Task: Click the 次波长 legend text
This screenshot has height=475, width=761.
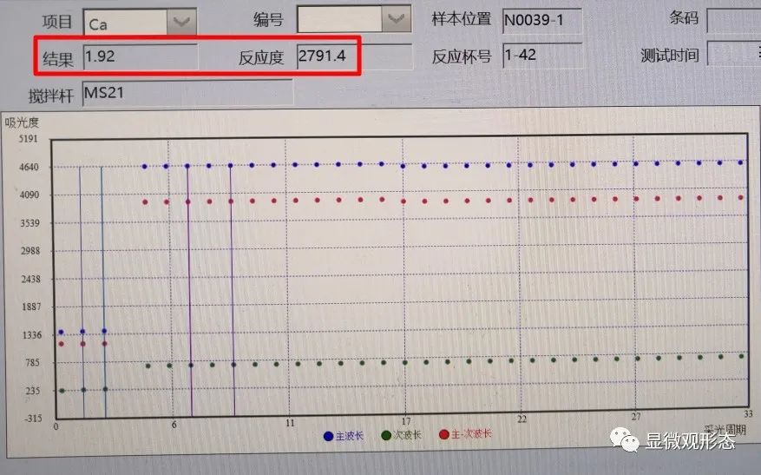Action: pyautogui.click(x=407, y=435)
